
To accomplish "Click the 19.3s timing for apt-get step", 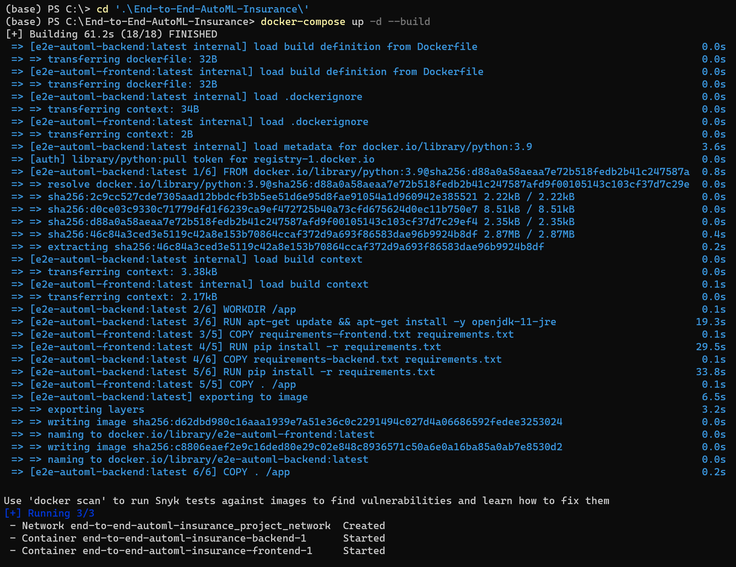I will click(x=711, y=322).
